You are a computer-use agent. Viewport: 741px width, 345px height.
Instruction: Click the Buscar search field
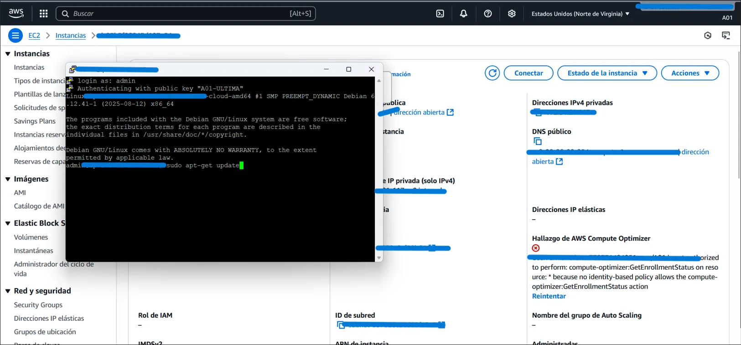(182, 14)
